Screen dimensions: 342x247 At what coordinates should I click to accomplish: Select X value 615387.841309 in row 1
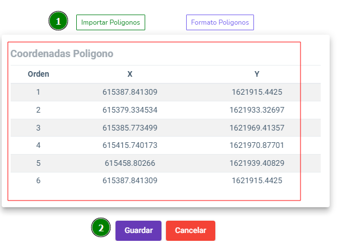pyautogui.click(x=130, y=92)
